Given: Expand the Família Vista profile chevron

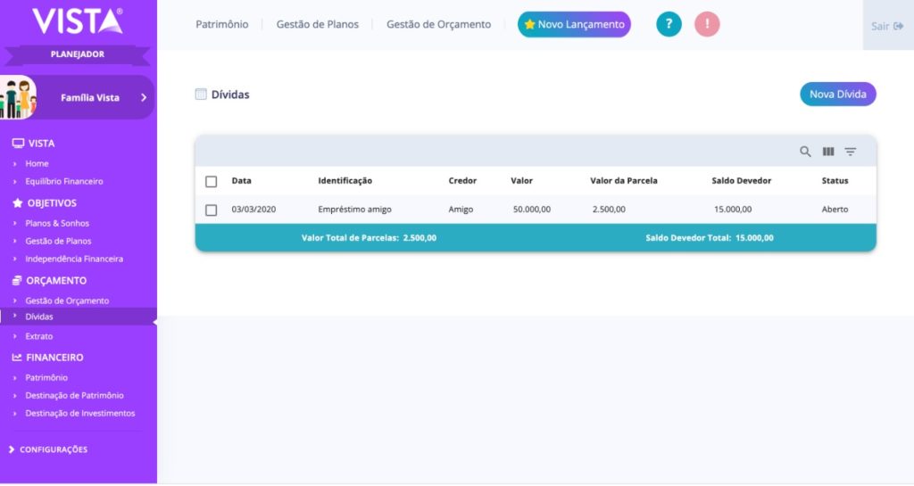Looking at the screenshot, I should click(143, 97).
